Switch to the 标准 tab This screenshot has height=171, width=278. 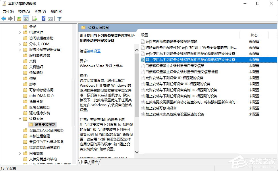(x=94, y=162)
